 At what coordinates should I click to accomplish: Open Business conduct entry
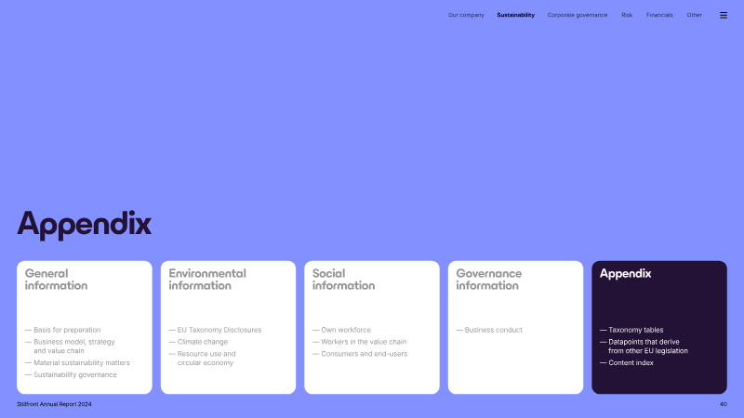click(494, 330)
